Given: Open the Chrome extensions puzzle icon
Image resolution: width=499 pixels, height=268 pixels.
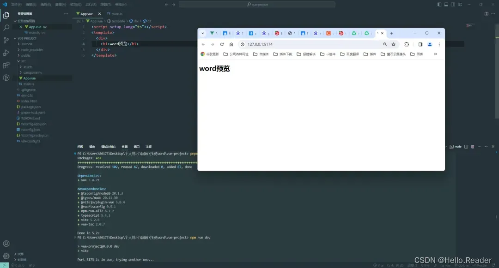Looking at the screenshot, I should point(407,44).
